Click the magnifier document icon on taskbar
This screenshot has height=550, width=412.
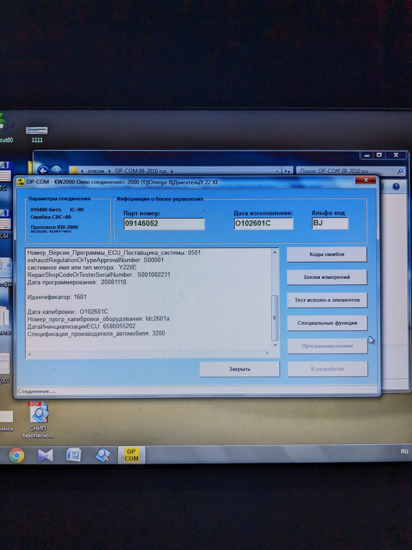point(103,455)
